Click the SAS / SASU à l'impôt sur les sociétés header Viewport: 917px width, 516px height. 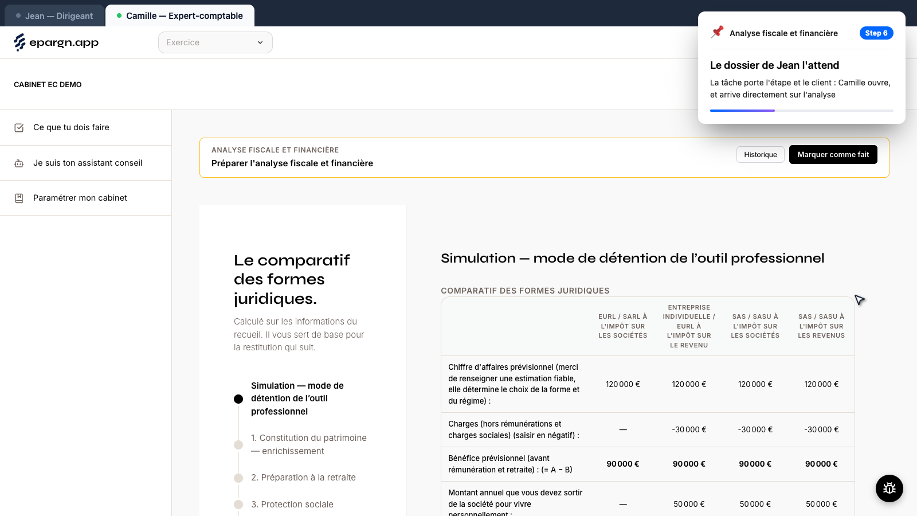pos(755,326)
